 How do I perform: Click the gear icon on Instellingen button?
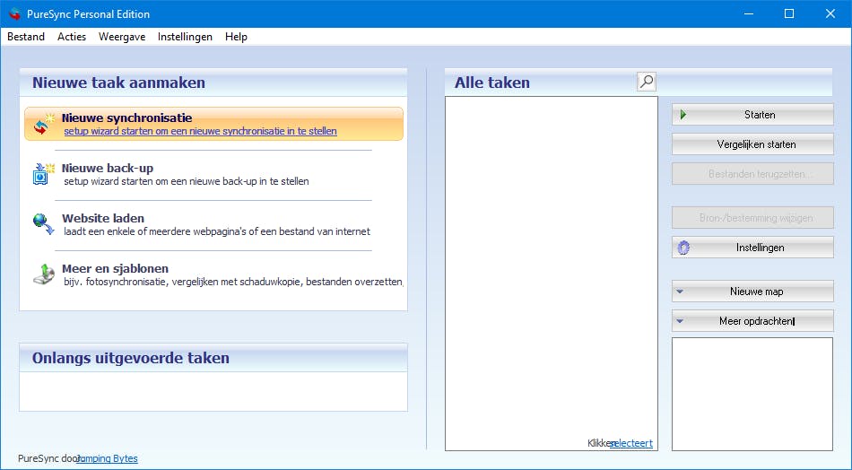click(x=683, y=248)
